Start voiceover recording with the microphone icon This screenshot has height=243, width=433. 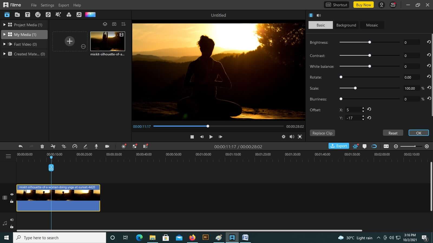click(96, 146)
